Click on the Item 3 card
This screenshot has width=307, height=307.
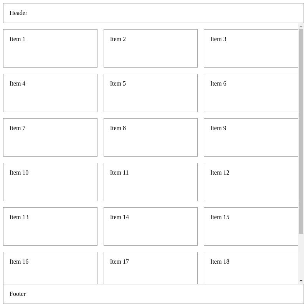pyautogui.click(x=251, y=48)
